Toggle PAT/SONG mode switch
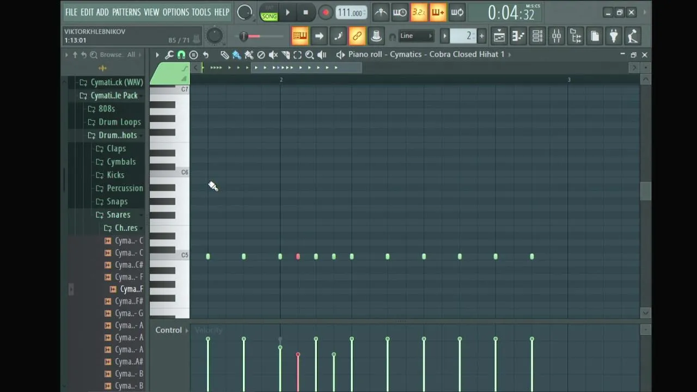Image resolution: width=697 pixels, height=392 pixels. pos(269,12)
